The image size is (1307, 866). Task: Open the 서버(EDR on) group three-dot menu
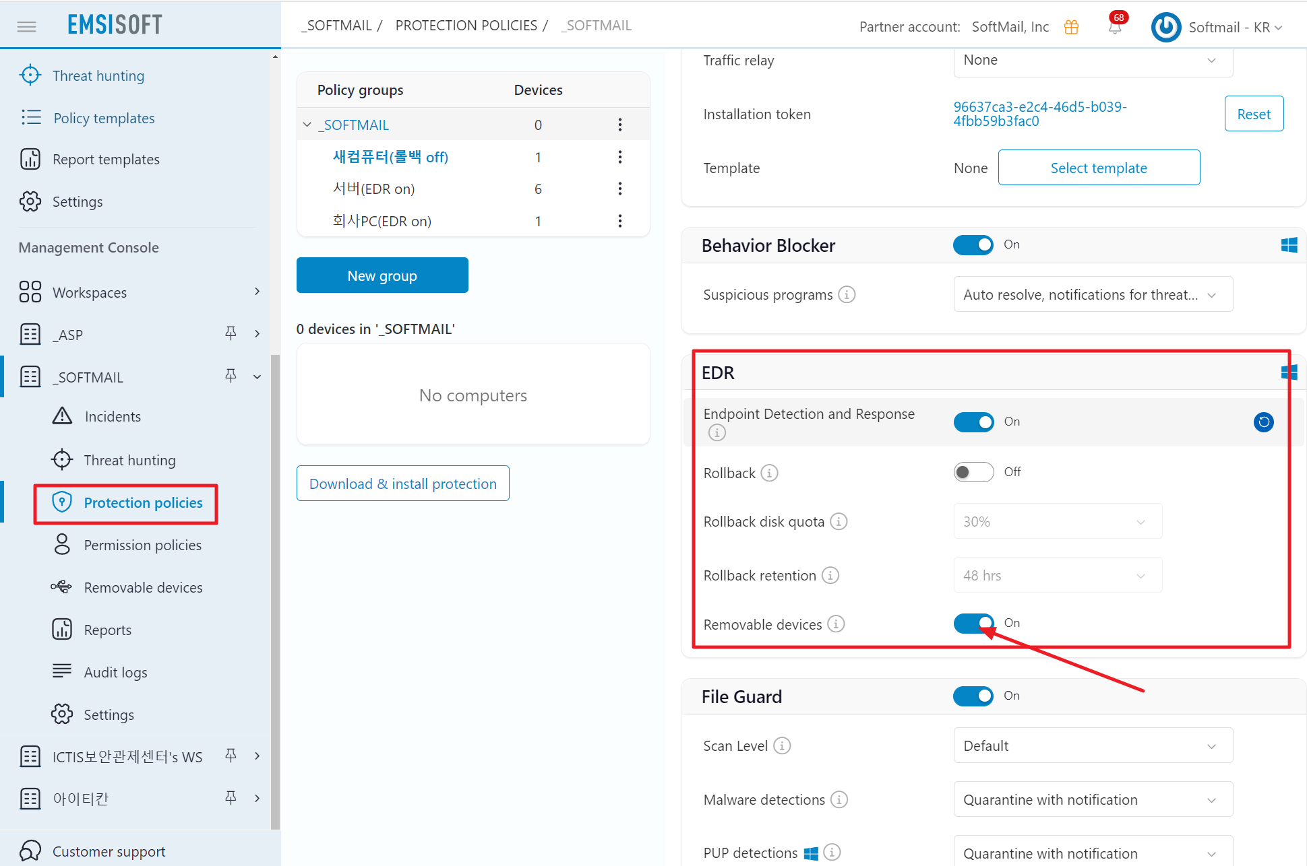click(619, 189)
